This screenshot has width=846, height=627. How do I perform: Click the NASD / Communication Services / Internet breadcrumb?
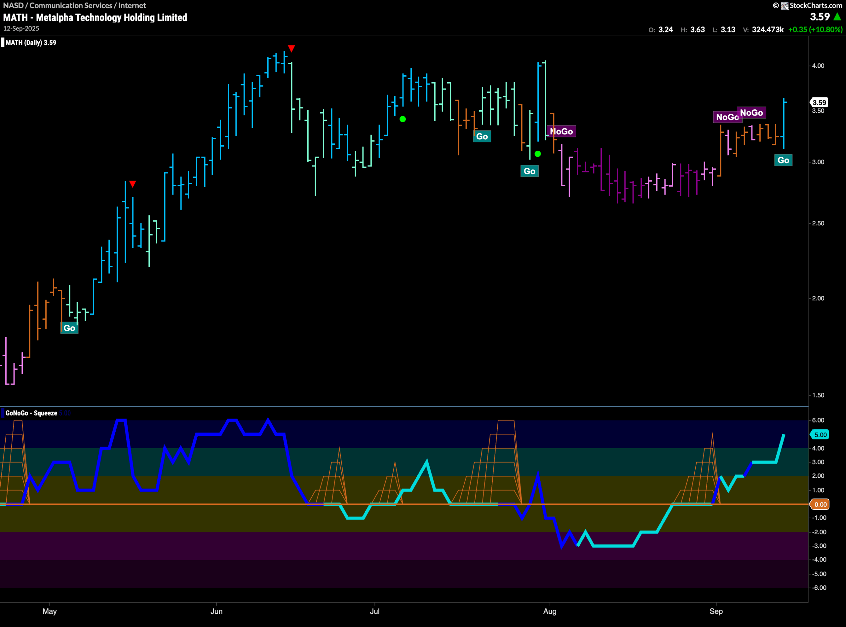(x=74, y=6)
